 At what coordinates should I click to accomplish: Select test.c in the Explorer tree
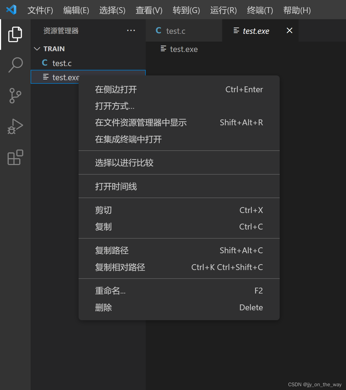coord(62,63)
